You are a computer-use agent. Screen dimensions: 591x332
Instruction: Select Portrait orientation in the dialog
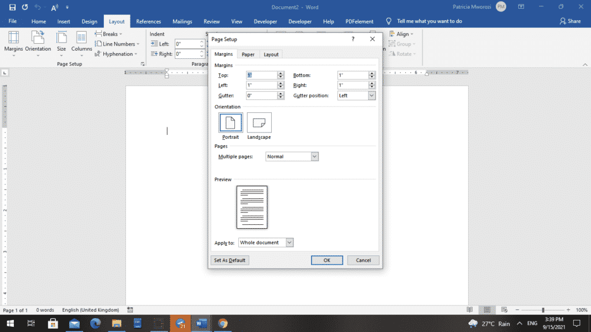point(230,123)
